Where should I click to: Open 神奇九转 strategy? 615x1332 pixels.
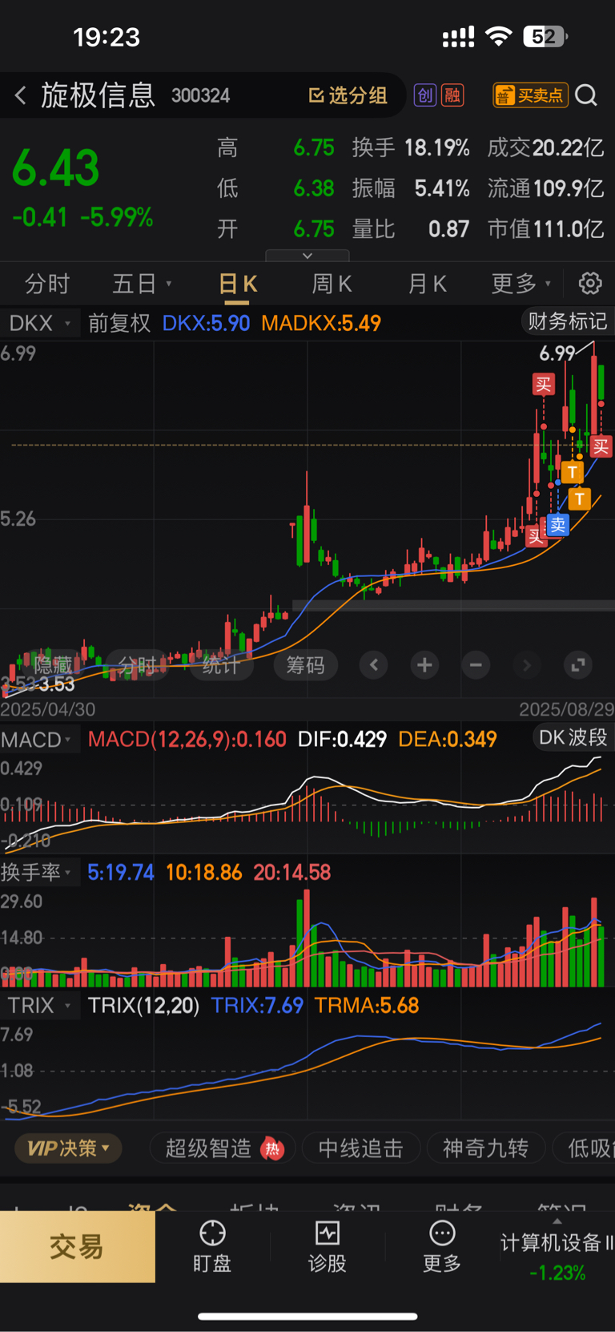click(x=486, y=1148)
